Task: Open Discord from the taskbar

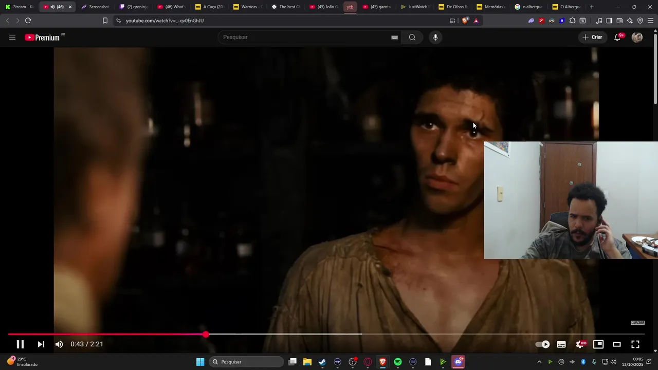Action: pos(459,362)
